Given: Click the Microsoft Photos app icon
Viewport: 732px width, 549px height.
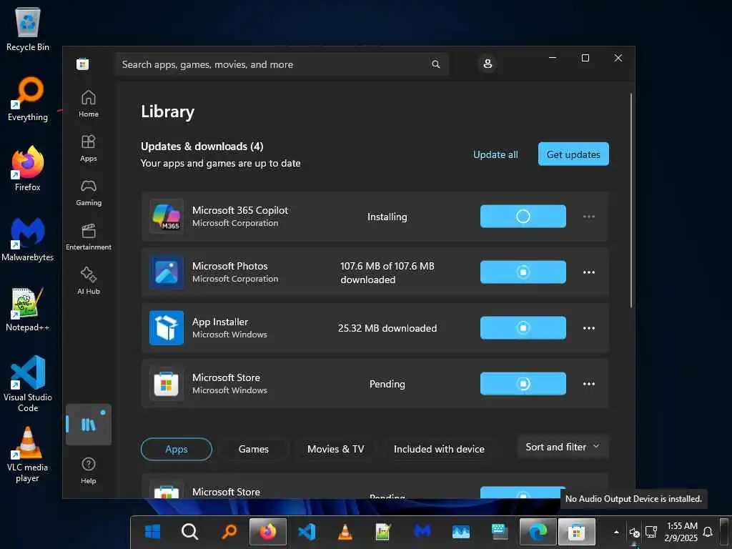Looking at the screenshot, I should click(166, 272).
